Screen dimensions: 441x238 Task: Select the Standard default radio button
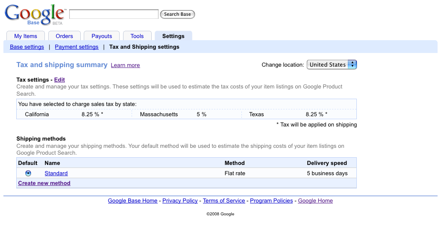pyautogui.click(x=28, y=173)
